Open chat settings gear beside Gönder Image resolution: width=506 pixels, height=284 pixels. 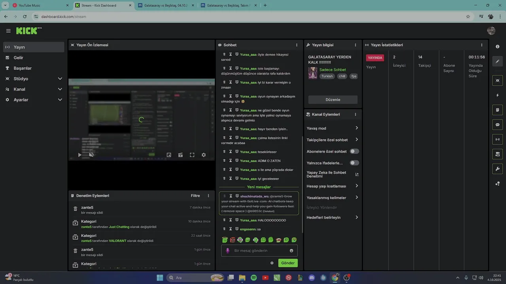[272, 263]
